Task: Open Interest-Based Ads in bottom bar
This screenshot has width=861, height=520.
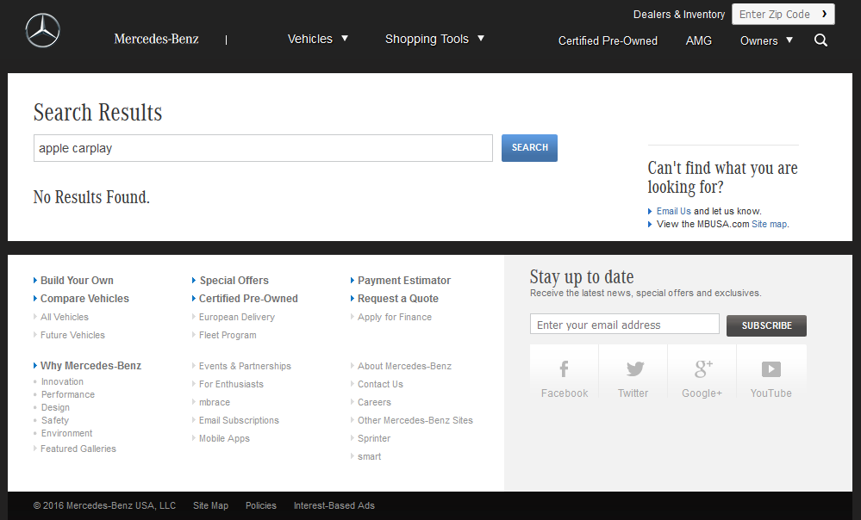Action: 334,505
